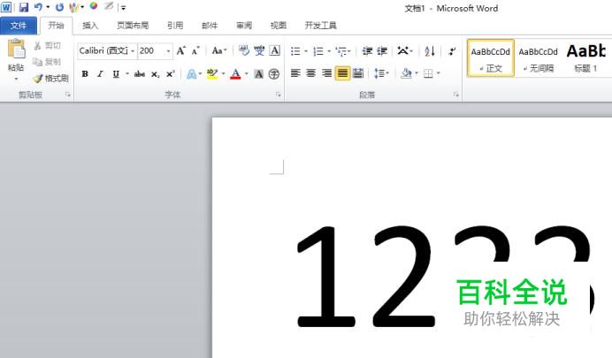Open the phonetic guide (wén) tool
Viewport: 612px width, 358px height.
(x=259, y=50)
